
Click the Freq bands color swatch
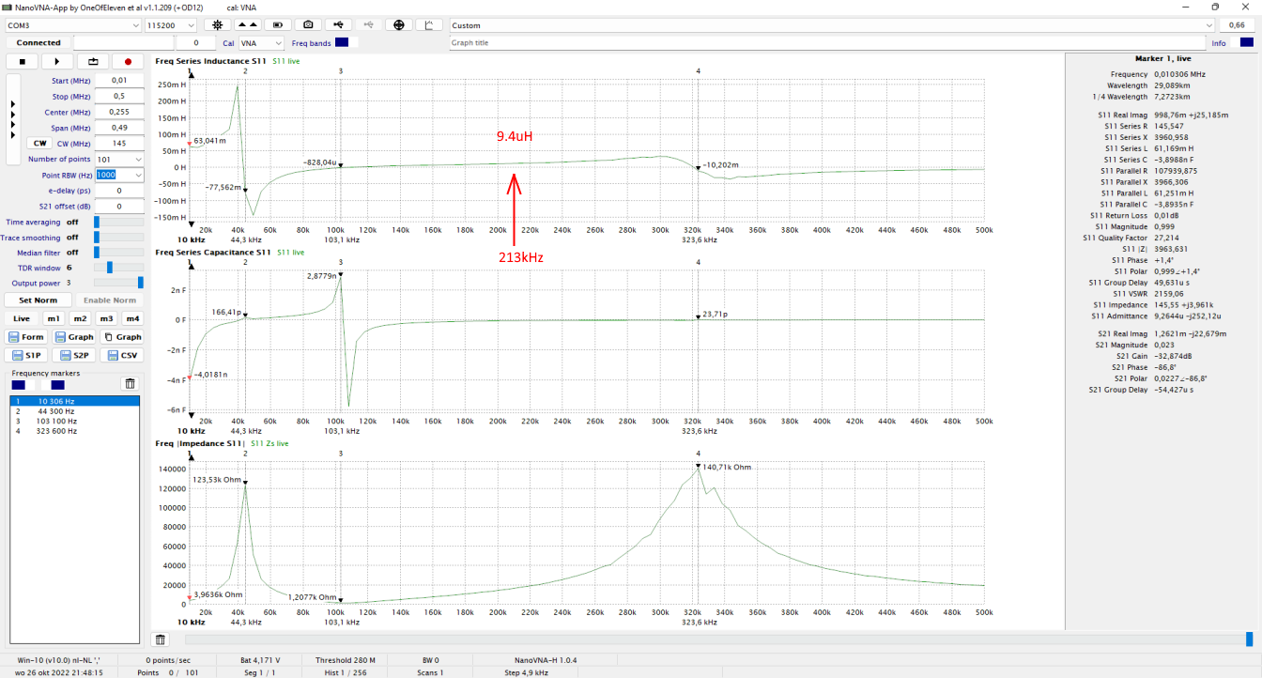pyautogui.click(x=342, y=43)
